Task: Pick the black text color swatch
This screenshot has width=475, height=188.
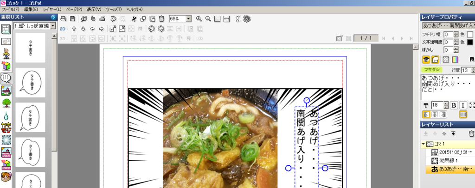Action: (x=470, y=42)
